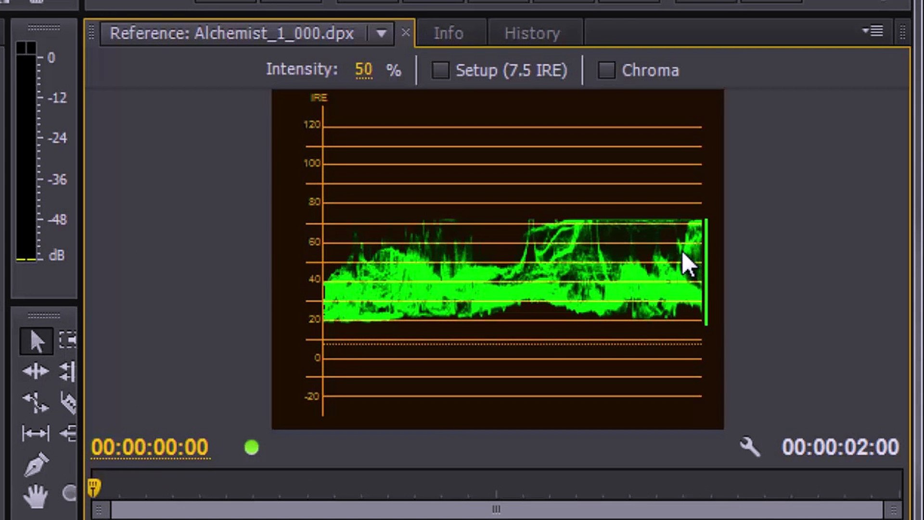Click the green gang-to-program indicator
924x520 pixels.
point(251,447)
